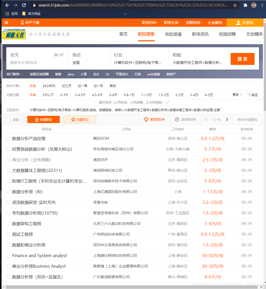The height and width of the screenshot is (289, 266).
Task: Expand 展开选项 filter options
Action: (x=134, y=102)
